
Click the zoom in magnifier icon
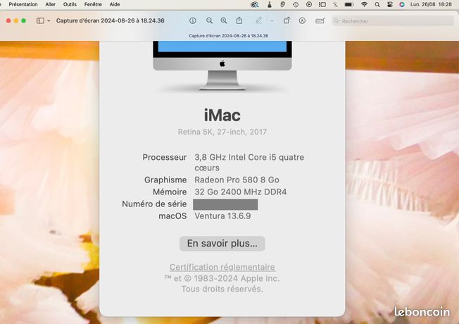pyautogui.click(x=224, y=20)
